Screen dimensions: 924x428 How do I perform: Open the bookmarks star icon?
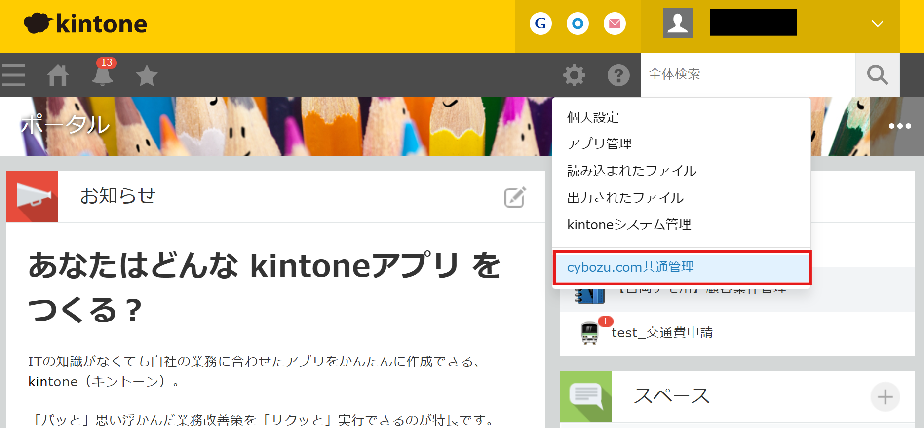[x=147, y=75]
